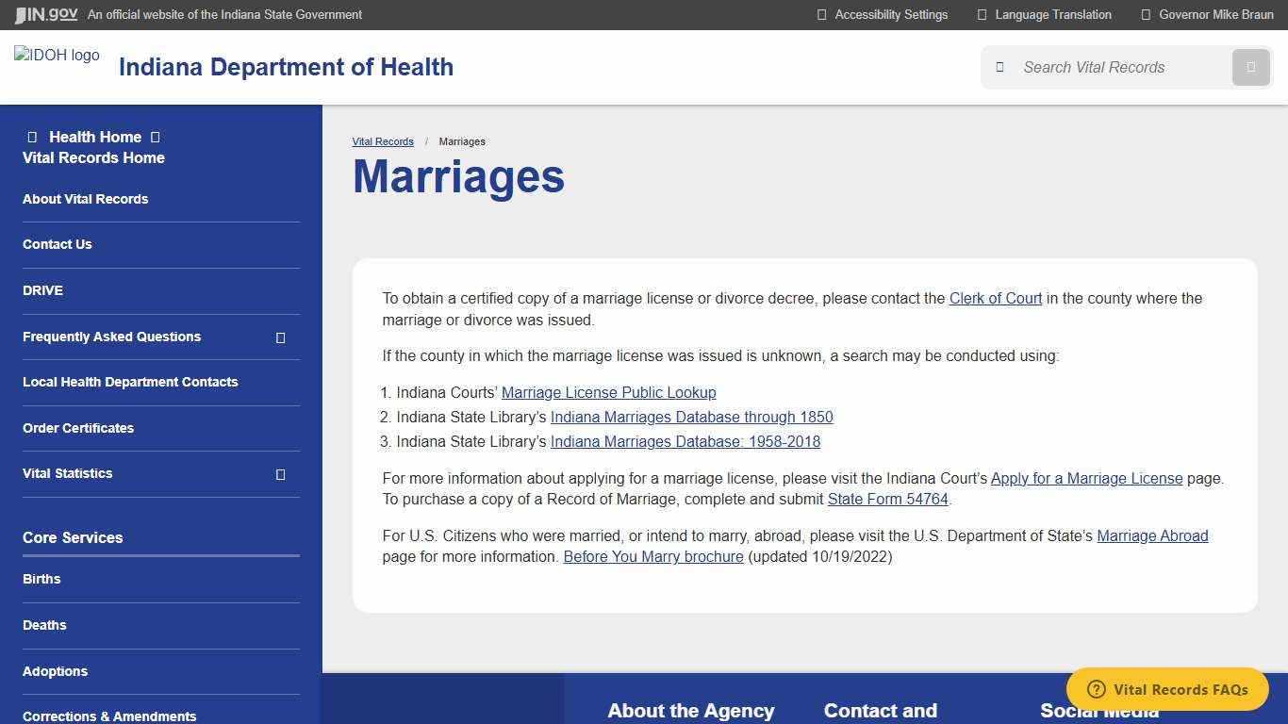This screenshot has height=724, width=1288.
Task: Click the IDOH logo
Action: (57, 55)
